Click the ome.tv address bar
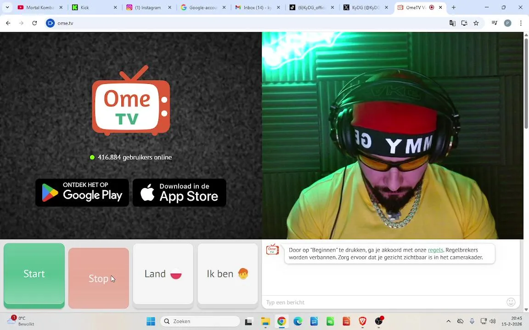Viewport: 529px width, 330px height. (250, 23)
